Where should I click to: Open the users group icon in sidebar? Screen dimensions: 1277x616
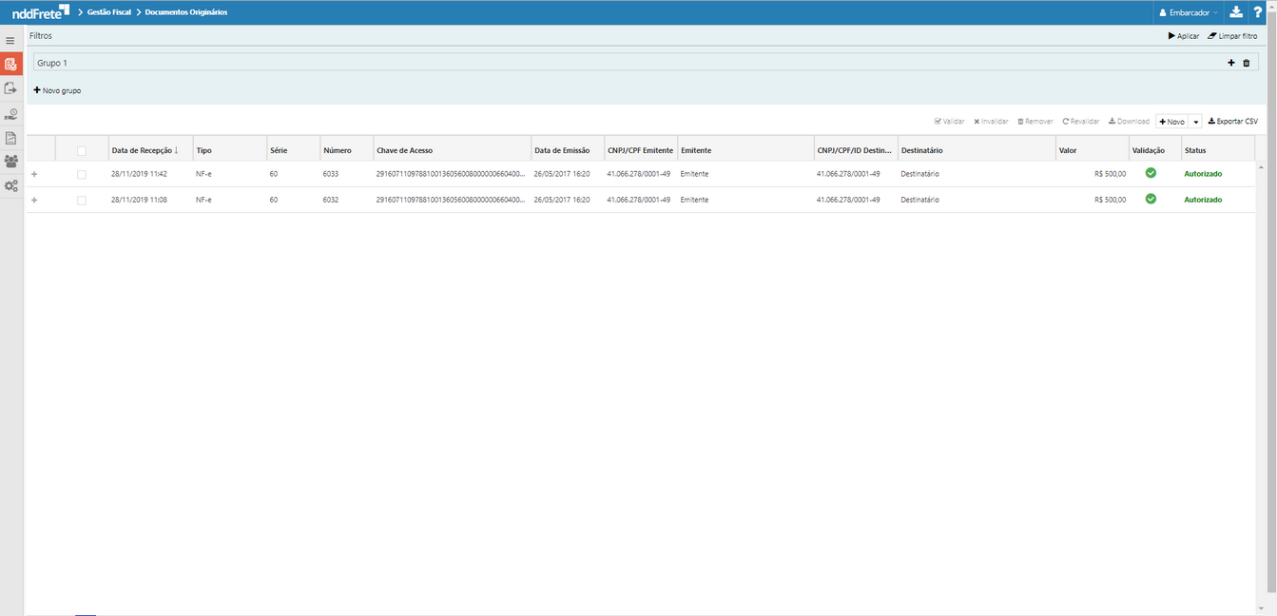pyautogui.click(x=10, y=162)
